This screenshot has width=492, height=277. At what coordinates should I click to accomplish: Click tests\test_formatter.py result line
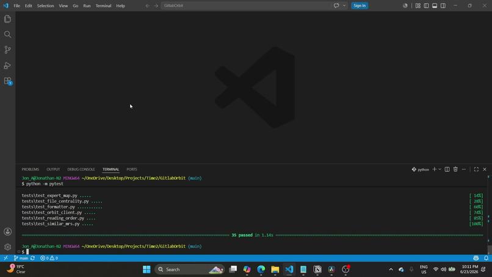pyautogui.click(x=62, y=207)
